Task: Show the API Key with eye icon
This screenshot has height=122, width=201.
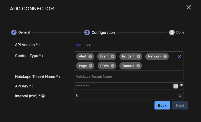Action: coord(181,86)
